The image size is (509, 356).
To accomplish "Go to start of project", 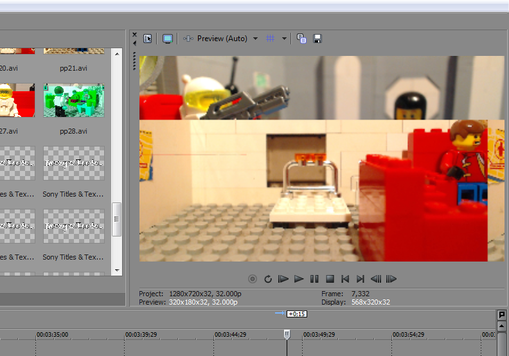I will coord(345,279).
